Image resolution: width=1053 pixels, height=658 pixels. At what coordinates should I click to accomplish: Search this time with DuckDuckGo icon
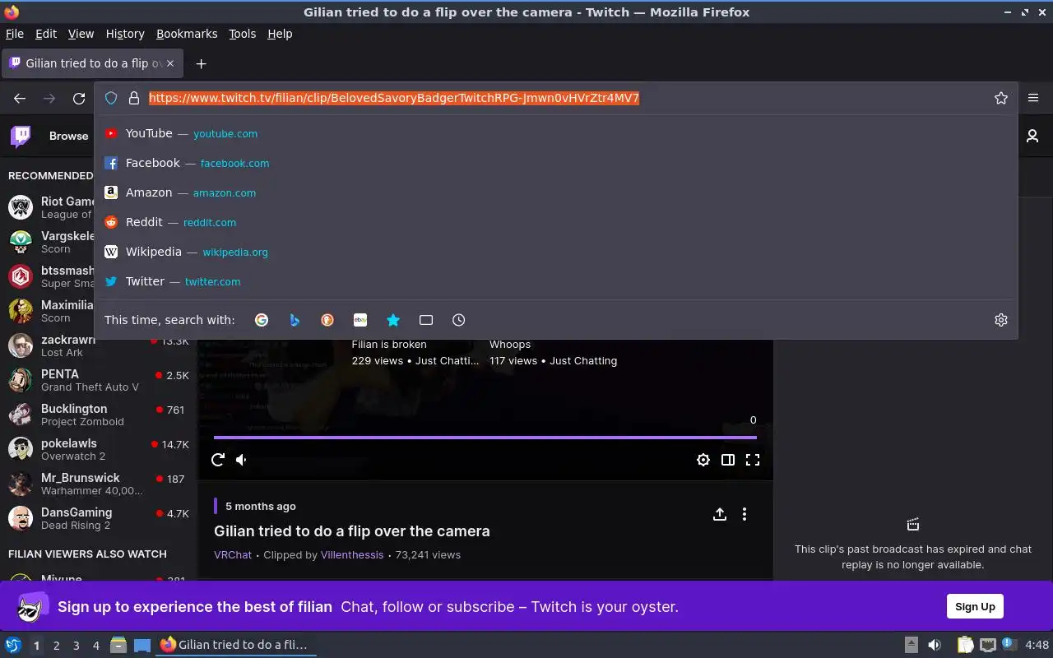327,320
